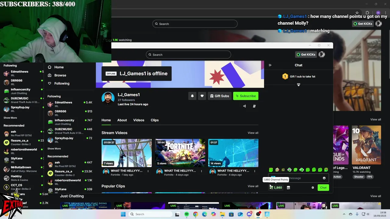
Task: Expand the gift leaderboard chevron below Gift 1 sub
Action: (299, 85)
